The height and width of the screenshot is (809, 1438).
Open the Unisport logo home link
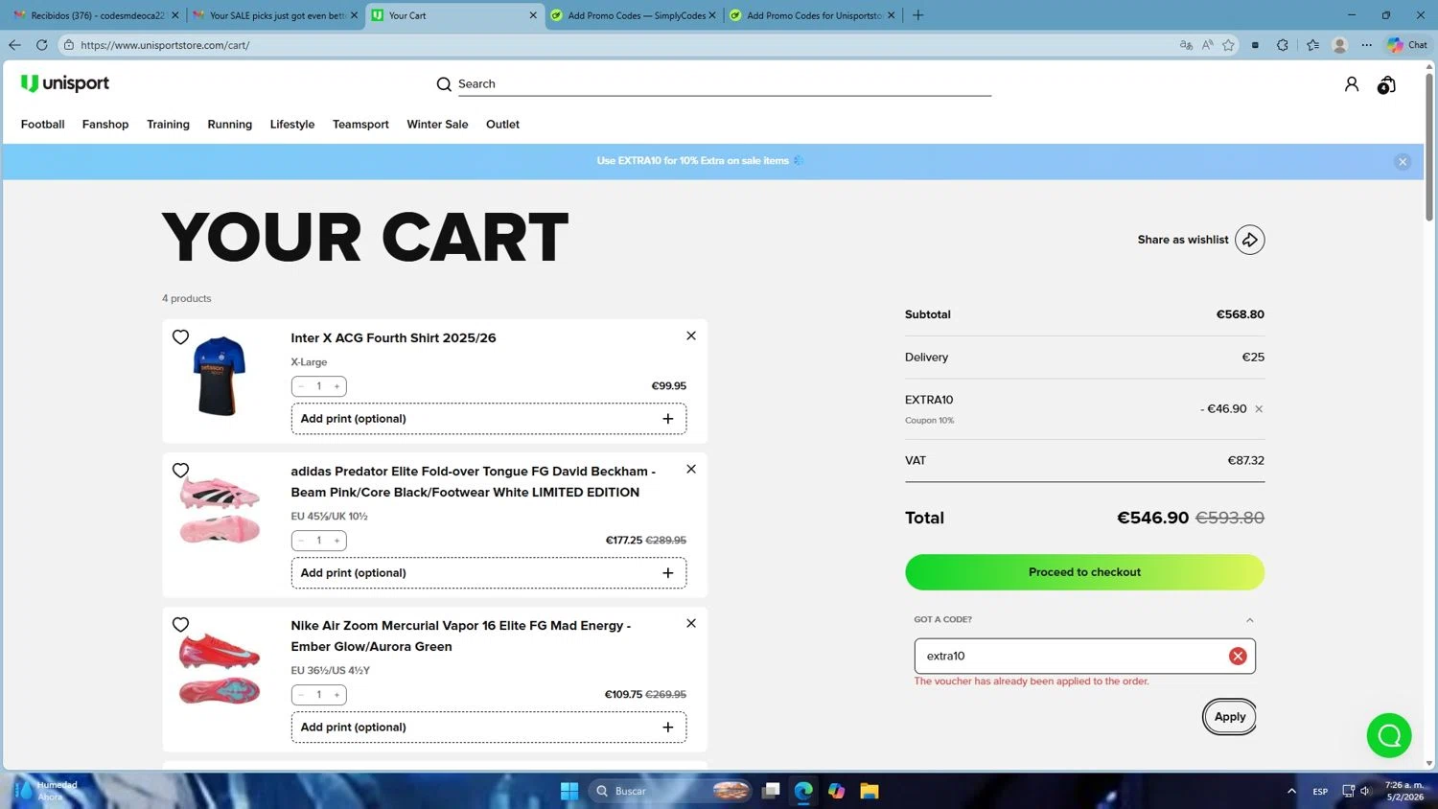point(65,83)
